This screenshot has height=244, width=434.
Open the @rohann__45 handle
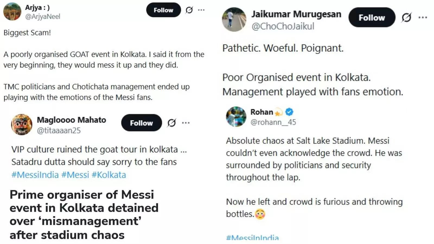(273, 122)
